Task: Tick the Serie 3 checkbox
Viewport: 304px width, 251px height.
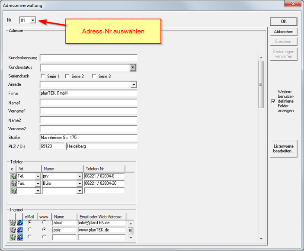Action: pyautogui.click(x=94, y=76)
